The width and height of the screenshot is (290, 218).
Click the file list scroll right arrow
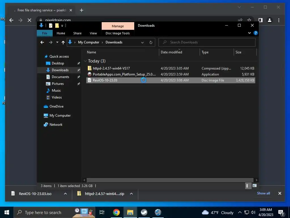click(x=256, y=180)
